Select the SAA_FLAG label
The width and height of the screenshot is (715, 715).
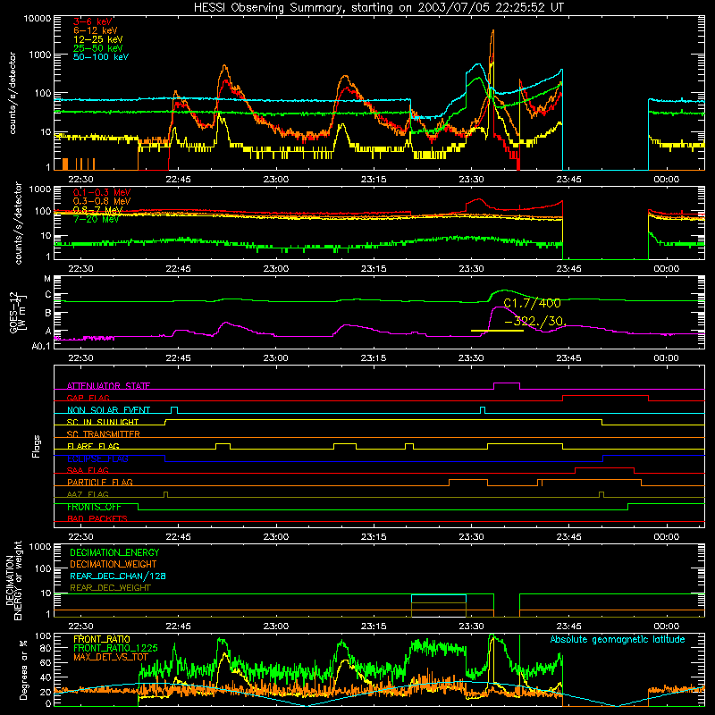[88, 471]
